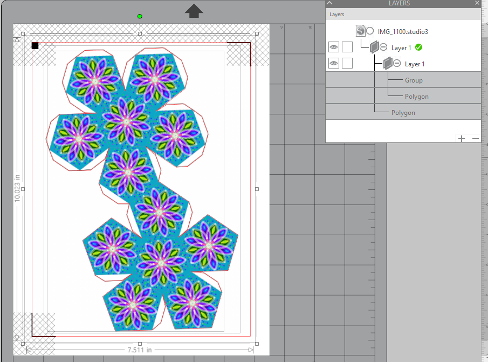Click the green checkmark beside Layer 1

pos(418,48)
